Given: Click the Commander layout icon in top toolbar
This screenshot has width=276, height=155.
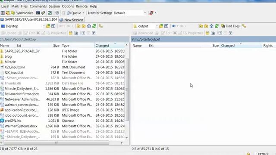Looking at the screenshot, I should (3, 13).
